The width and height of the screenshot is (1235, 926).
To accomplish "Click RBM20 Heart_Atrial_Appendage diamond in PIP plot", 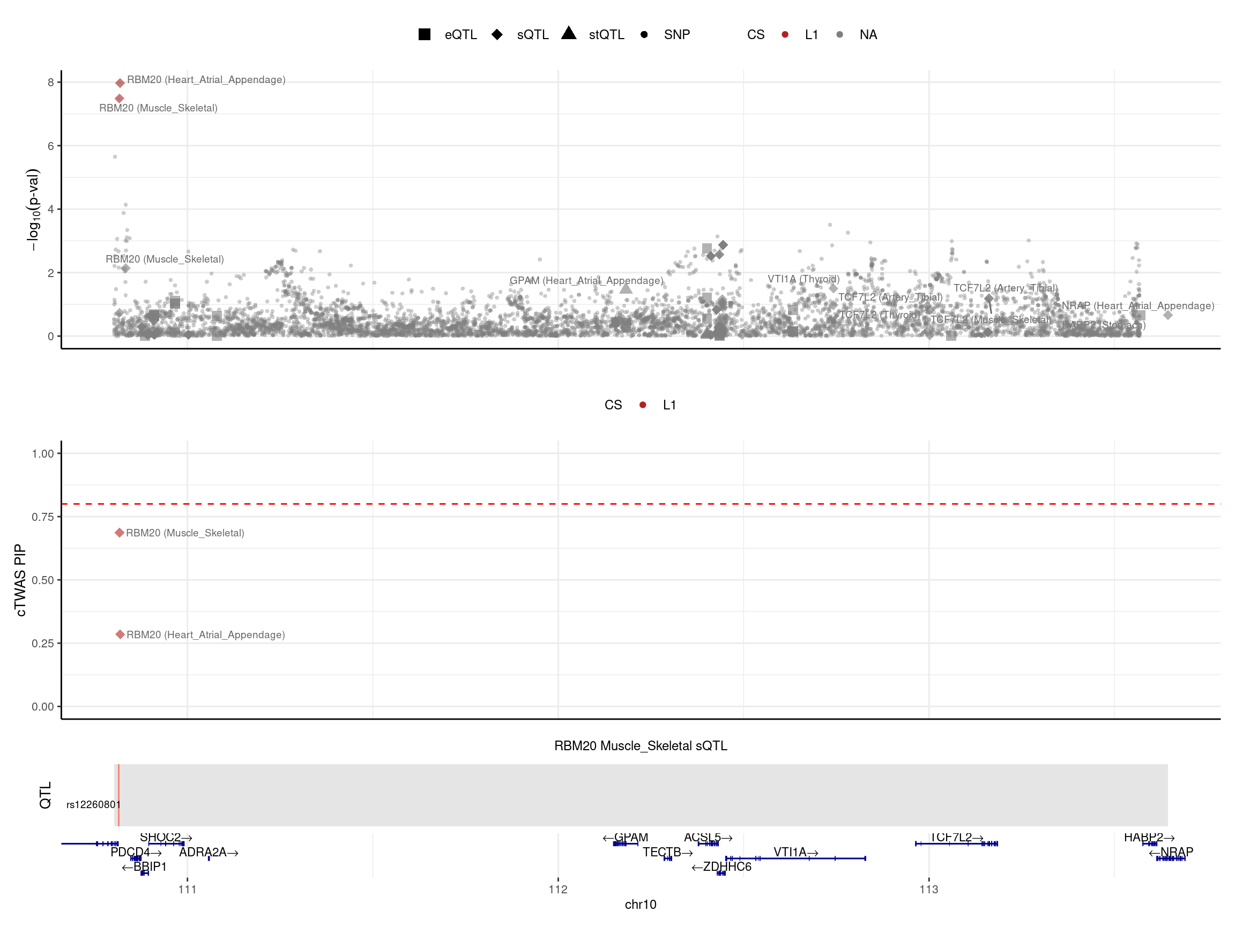I will tap(120, 634).
